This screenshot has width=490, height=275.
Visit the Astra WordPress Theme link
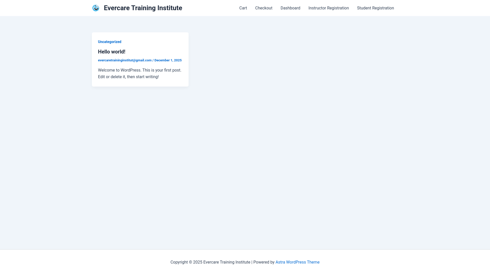click(x=297, y=262)
